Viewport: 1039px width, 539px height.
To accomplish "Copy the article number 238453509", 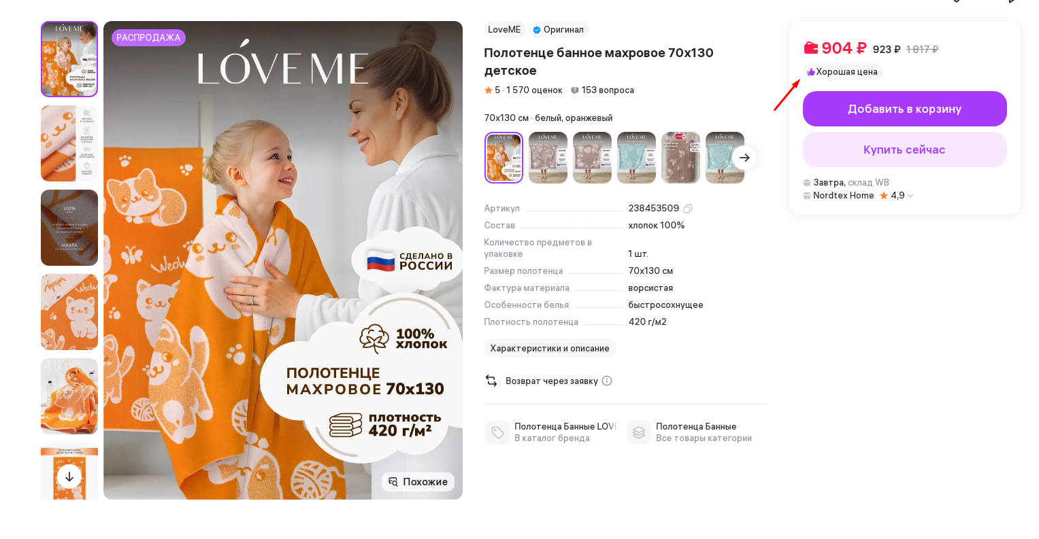I will (688, 209).
